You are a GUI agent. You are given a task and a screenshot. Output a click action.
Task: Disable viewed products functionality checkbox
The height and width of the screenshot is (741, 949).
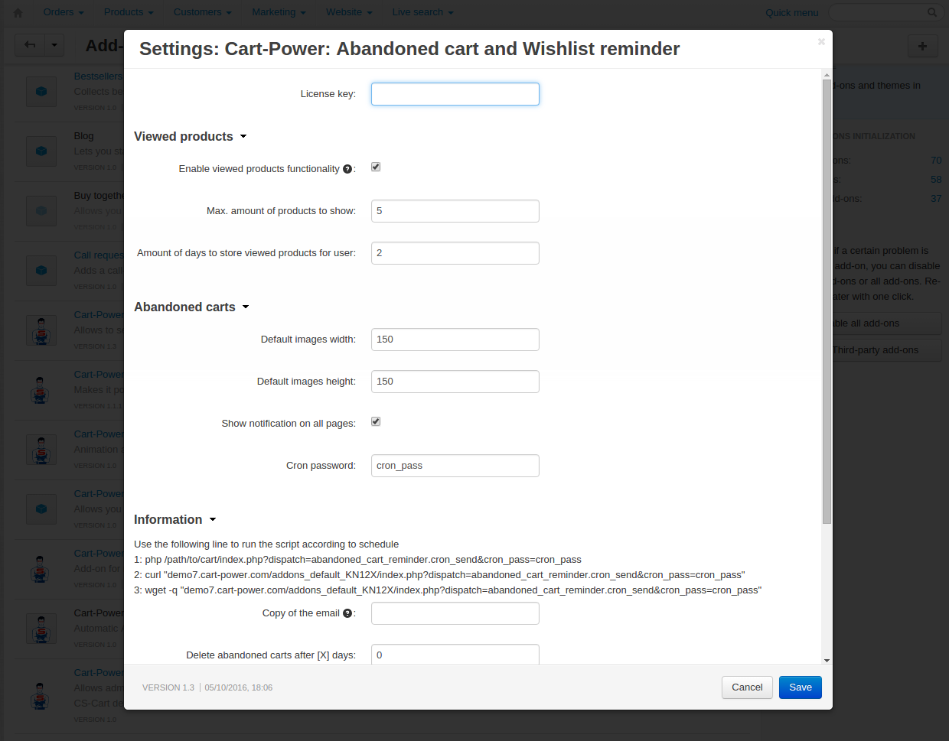pyautogui.click(x=376, y=167)
